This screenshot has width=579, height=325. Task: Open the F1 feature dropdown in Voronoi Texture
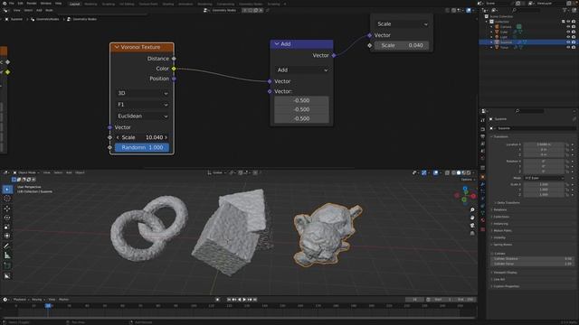tap(143, 105)
